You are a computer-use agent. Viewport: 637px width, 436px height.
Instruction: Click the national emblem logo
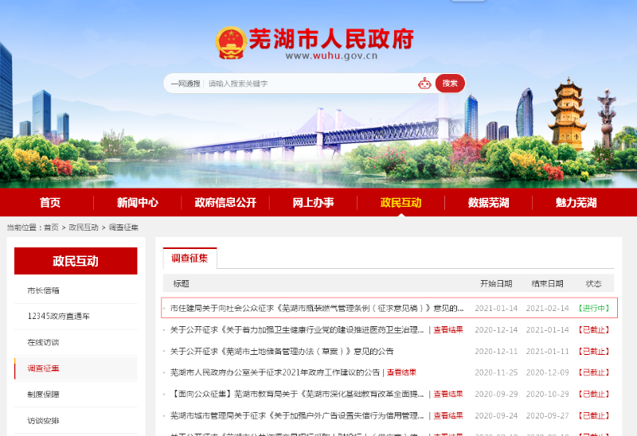231,43
